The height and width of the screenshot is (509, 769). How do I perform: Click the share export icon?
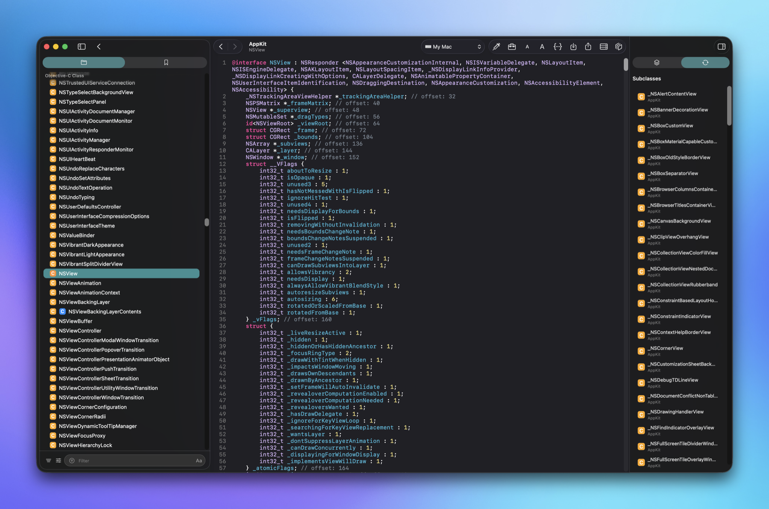(x=588, y=47)
